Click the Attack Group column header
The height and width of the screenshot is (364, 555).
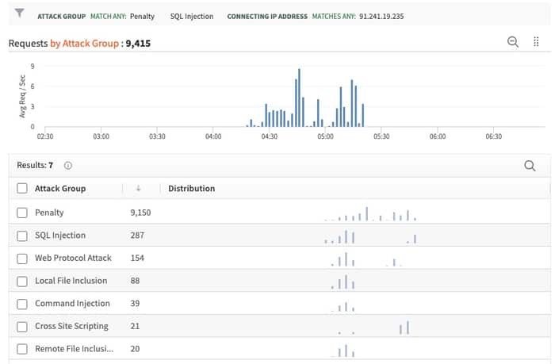click(x=60, y=189)
